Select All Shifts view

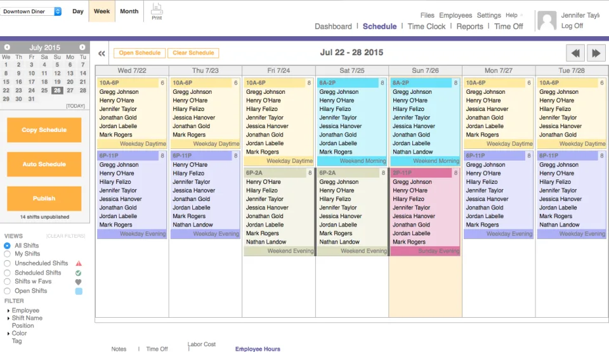[7, 246]
